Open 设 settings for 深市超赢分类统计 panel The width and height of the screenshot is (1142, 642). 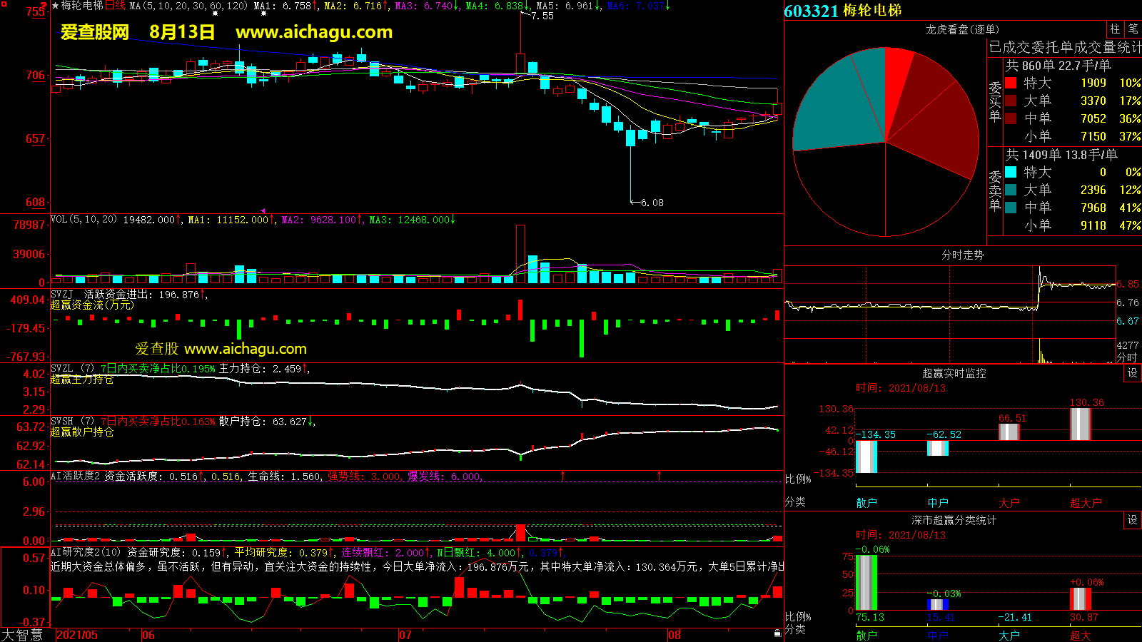(x=1133, y=520)
